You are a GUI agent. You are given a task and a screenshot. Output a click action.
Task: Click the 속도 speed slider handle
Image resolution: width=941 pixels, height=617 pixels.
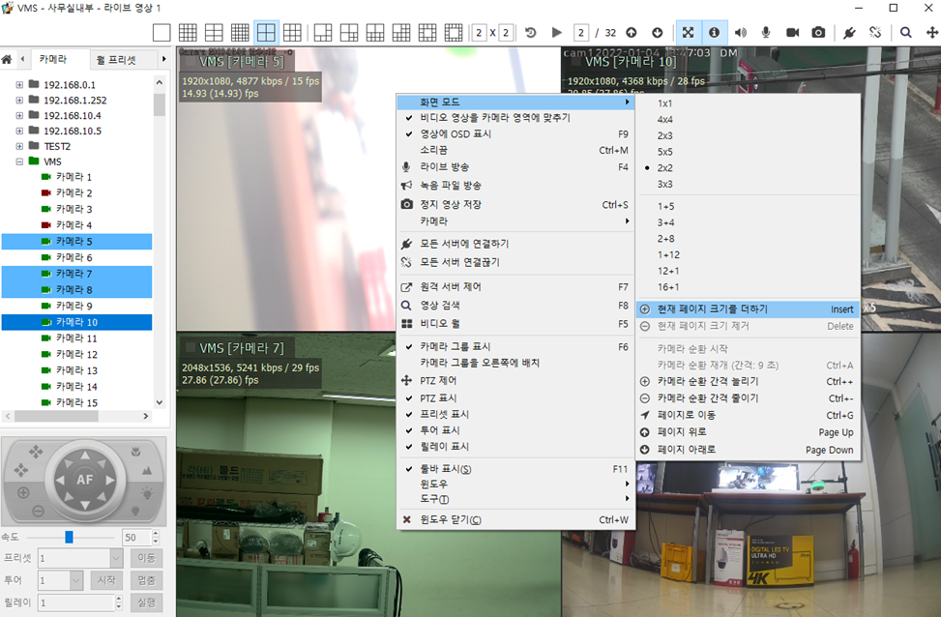tap(69, 537)
